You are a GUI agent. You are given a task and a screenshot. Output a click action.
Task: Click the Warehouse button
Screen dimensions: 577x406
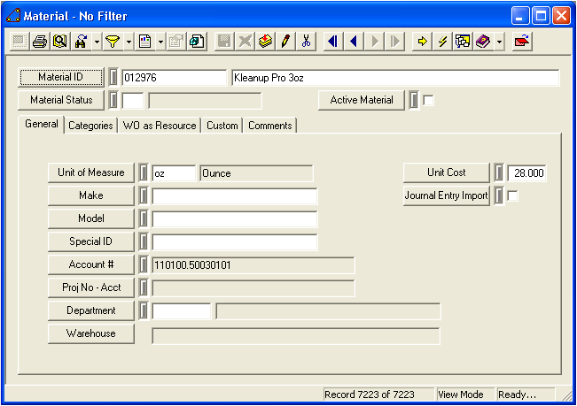[x=91, y=333]
